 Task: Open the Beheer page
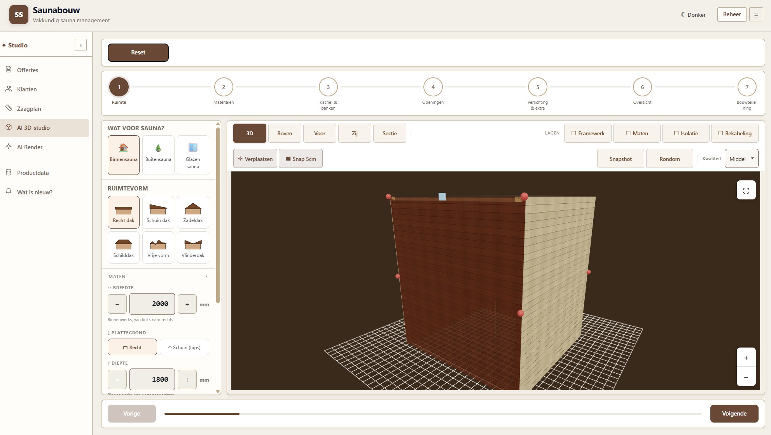point(732,14)
